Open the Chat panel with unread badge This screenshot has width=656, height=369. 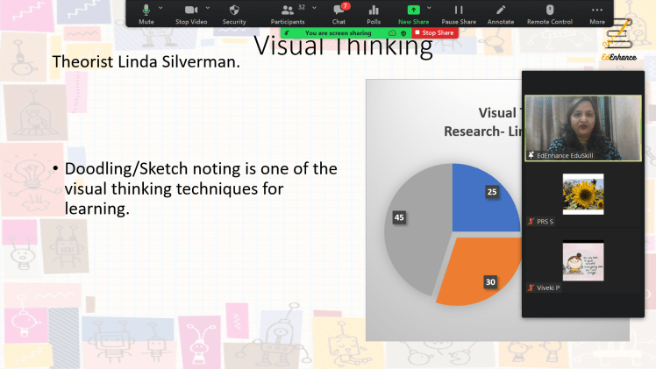(x=339, y=12)
